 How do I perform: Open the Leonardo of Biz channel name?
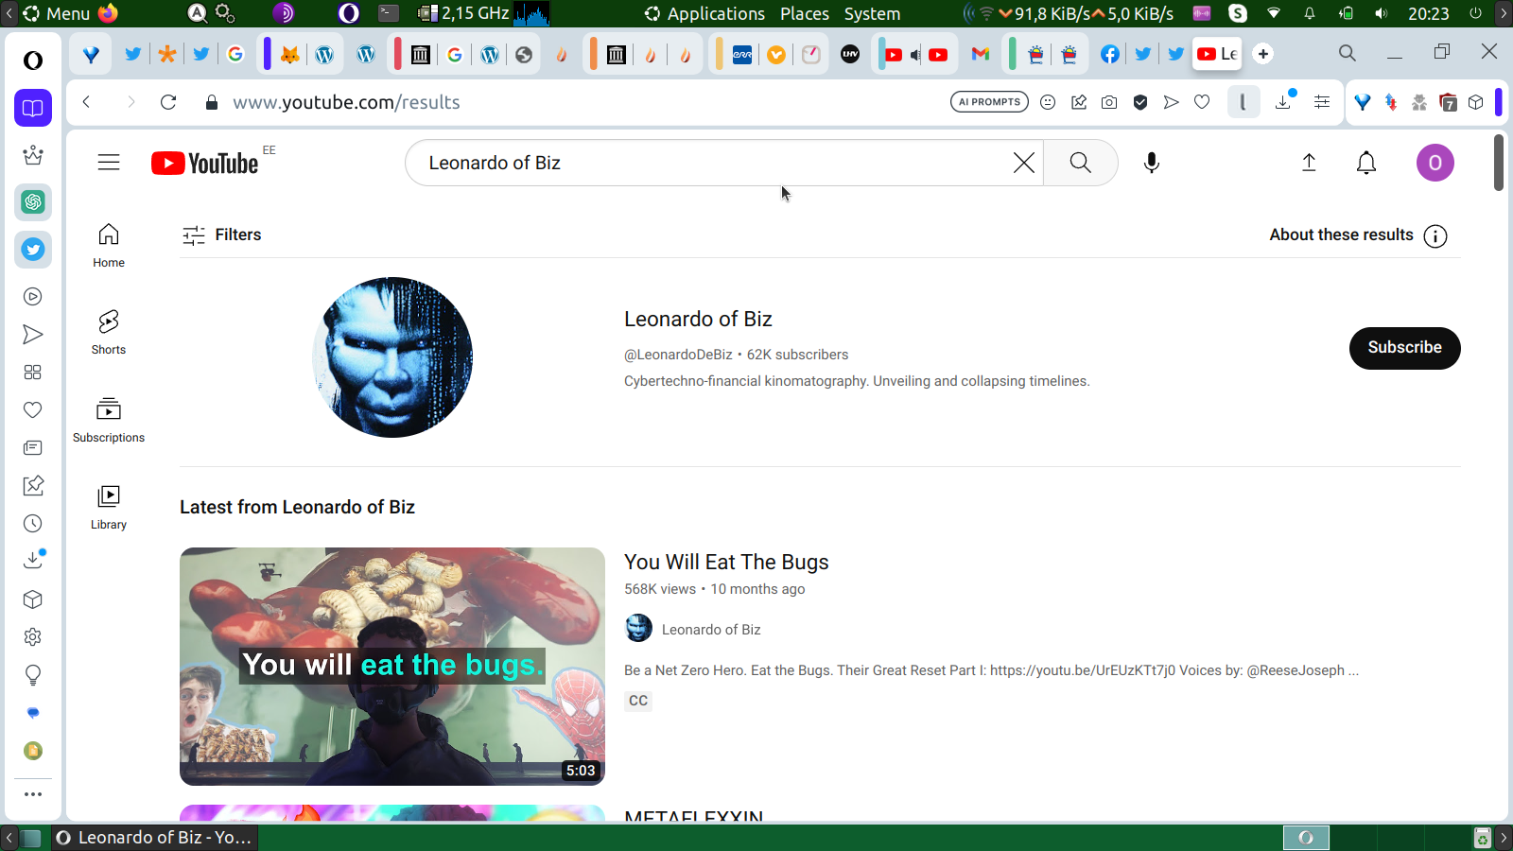coord(698,320)
